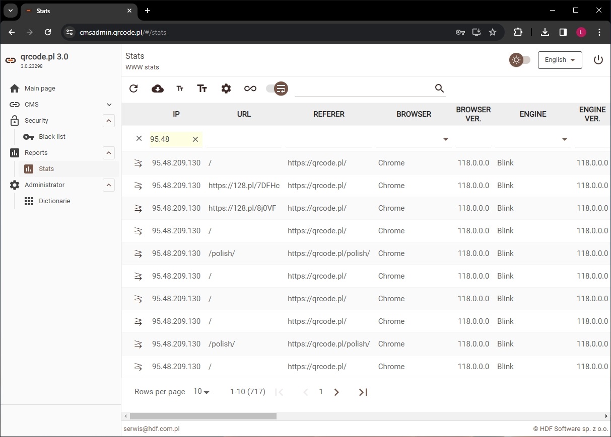
Task: Clear the 95.48 IP filter value
Action: pos(195,139)
